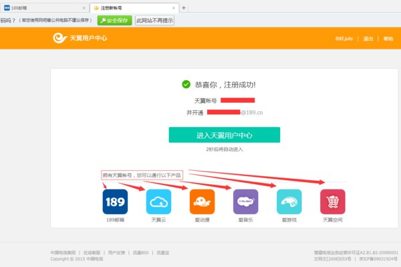Image resolution: width=401 pixels, height=267 pixels.
Task: Open 用户反馈 footer link
Action: 116,253
